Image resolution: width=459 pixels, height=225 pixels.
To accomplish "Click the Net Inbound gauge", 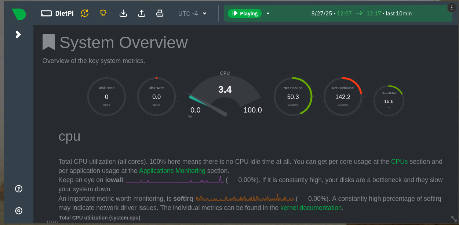I will pyautogui.click(x=293, y=97).
